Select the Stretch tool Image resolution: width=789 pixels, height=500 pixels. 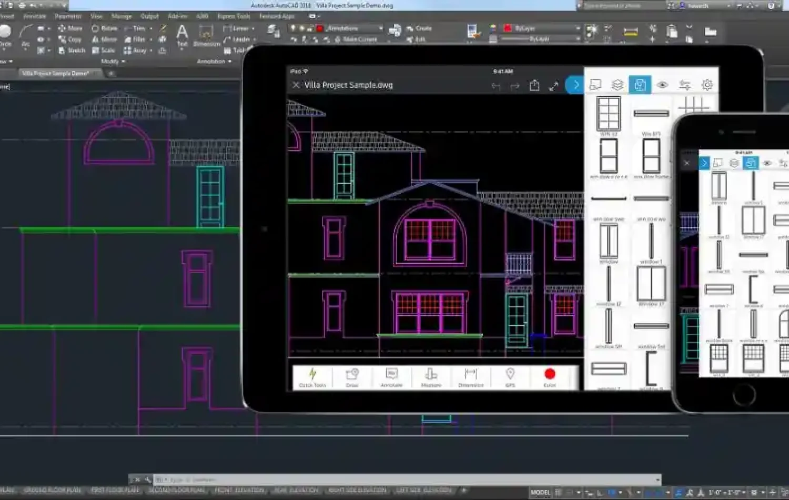coord(72,51)
